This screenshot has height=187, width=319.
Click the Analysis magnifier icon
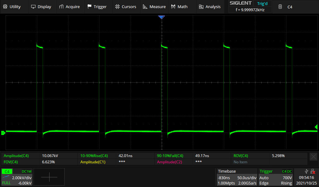tap(201, 7)
